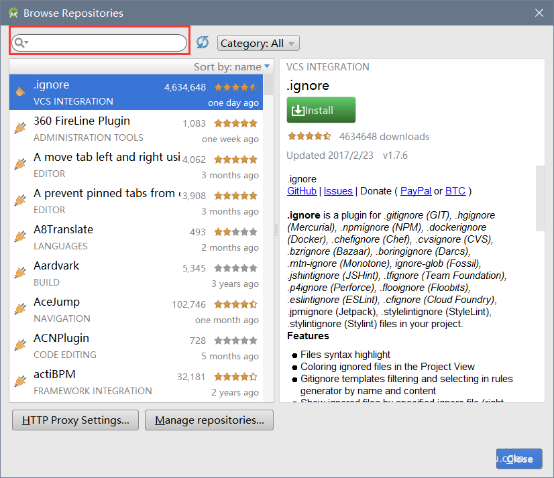Click plug icon beside A move tab left

[x=21, y=164]
